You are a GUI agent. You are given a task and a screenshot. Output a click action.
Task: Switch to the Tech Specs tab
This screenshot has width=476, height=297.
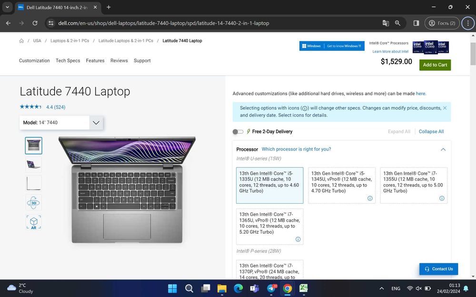click(68, 60)
